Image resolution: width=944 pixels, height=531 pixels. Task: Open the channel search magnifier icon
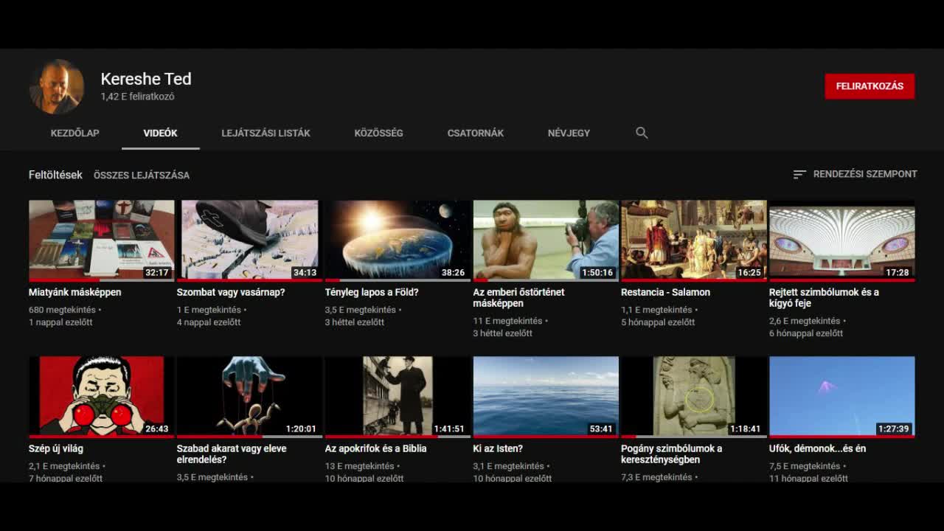pyautogui.click(x=642, y=133)
